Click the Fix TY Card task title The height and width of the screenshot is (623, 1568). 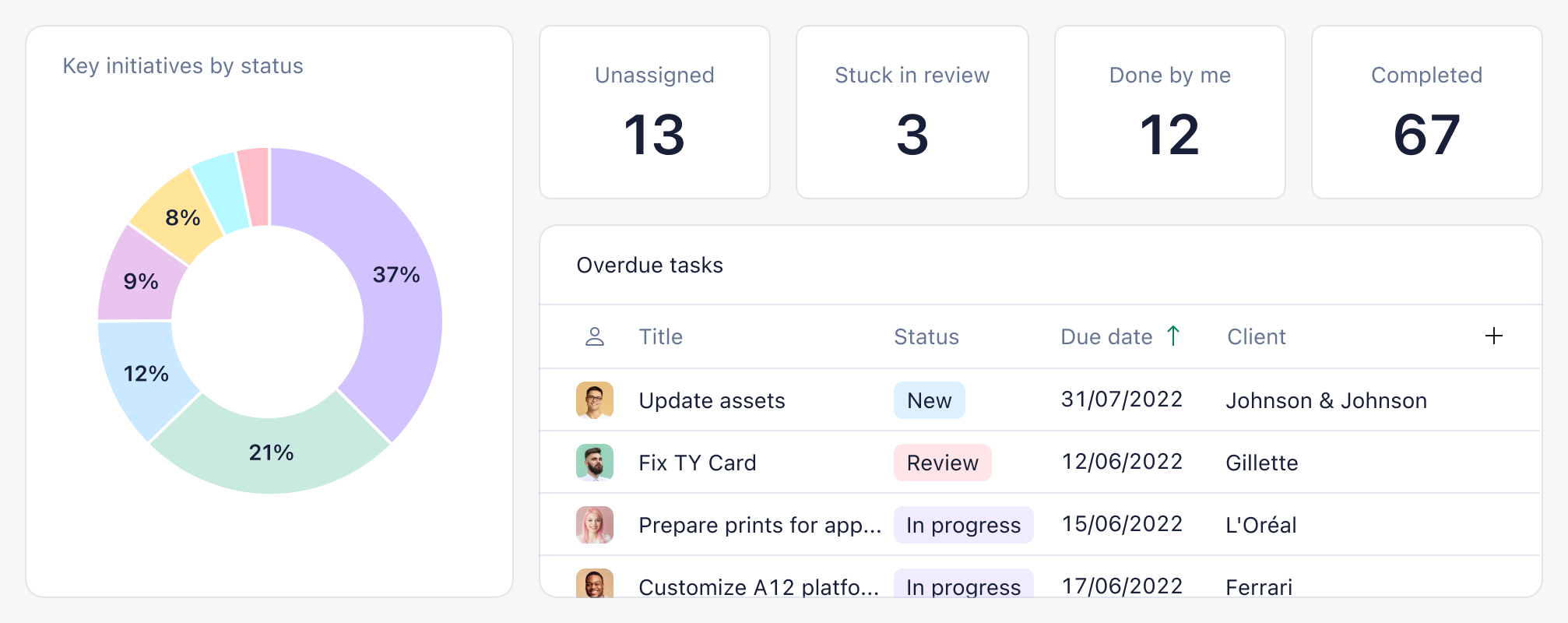tap(697, 463)
